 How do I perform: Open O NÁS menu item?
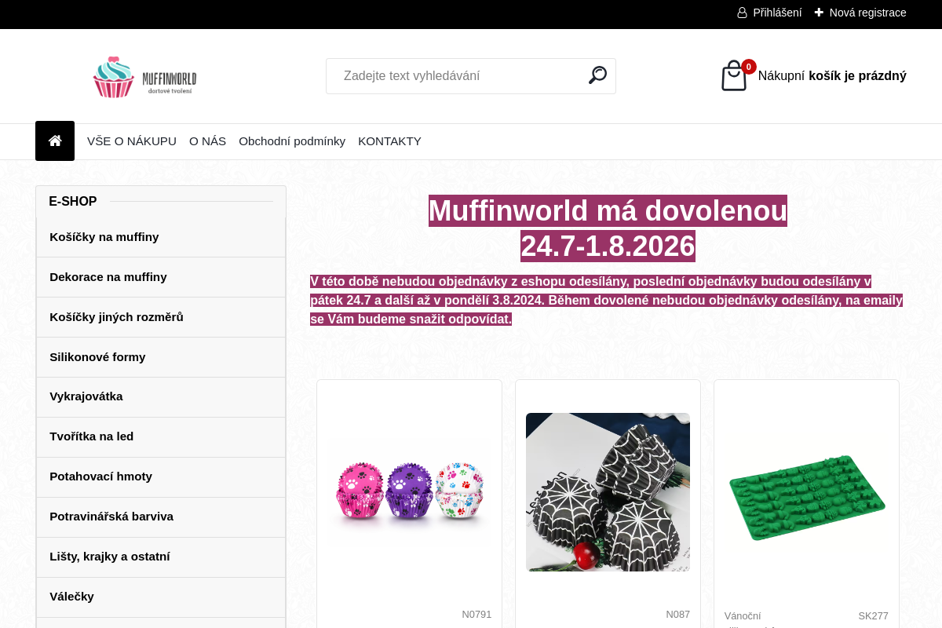pyautogui.click(x=207, y=141)
